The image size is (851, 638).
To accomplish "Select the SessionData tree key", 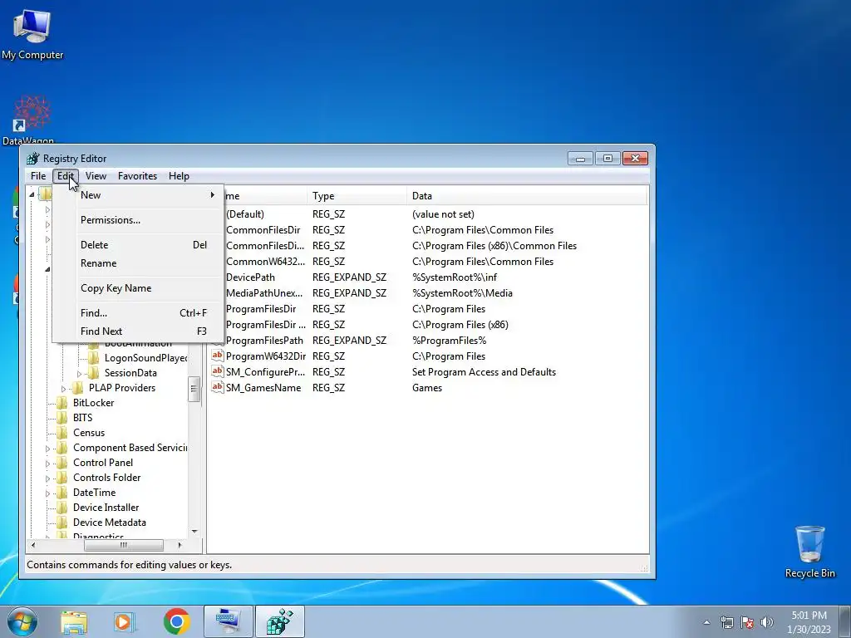I will 130,373.
